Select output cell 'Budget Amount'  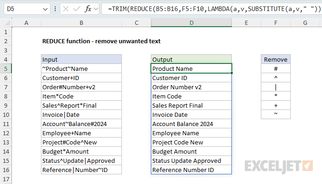point(191,151)
